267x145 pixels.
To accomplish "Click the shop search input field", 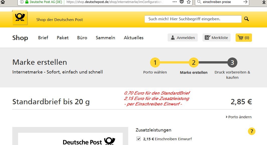I will coord(193,19).
